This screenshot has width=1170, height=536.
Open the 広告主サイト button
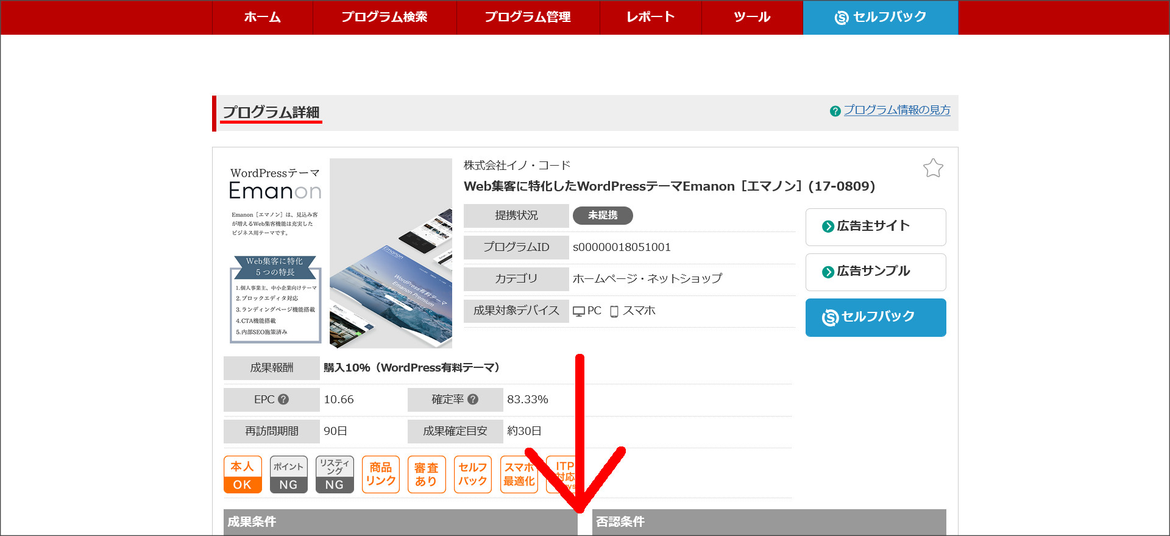pyautogui.click(x=876, y=227)
